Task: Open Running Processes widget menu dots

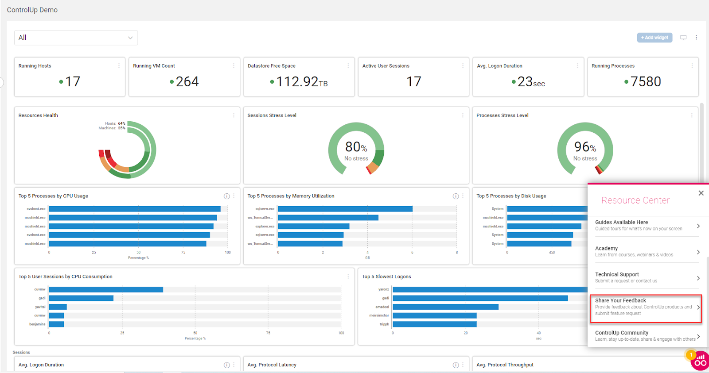Action: [692, 65]
